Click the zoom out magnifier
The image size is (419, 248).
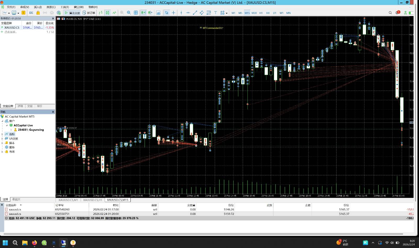(129, 13)
